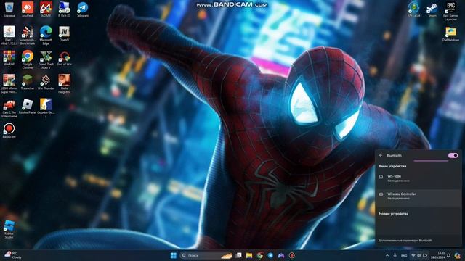Select the folder icon below Epic Games Launcher
The image size is (465, 261).
[x=450, y=34]
